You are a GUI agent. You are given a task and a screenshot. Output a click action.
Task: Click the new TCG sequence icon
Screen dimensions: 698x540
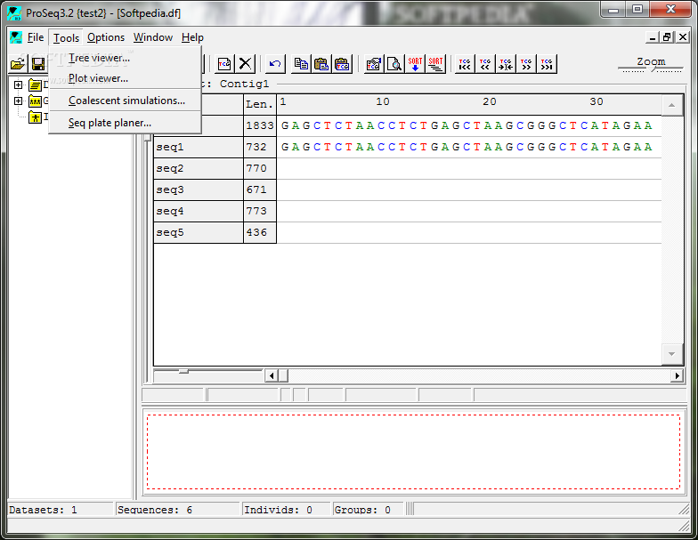[224, 64]
